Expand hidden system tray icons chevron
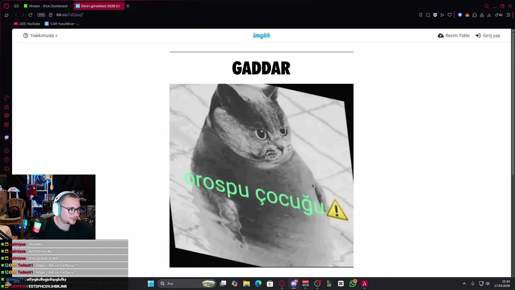This screenshot has height=290, width=515. (464, 284)
